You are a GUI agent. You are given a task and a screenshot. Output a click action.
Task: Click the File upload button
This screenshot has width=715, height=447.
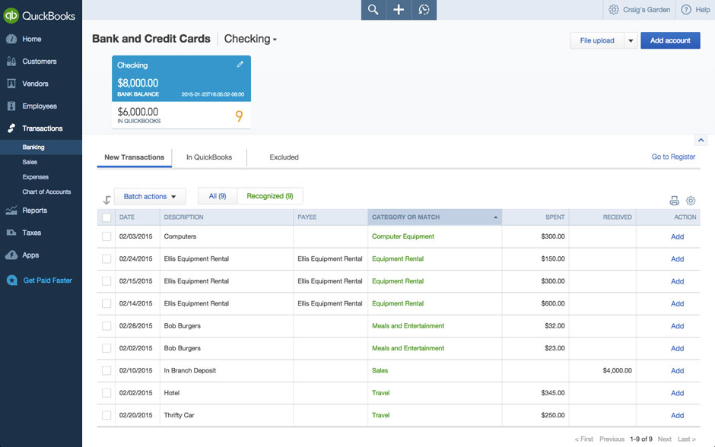[x=597, y=40]
